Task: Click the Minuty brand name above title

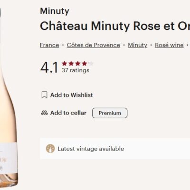Action: 55,11
